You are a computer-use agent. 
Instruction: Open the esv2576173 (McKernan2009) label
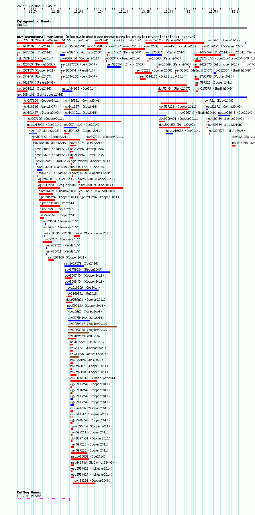(x=223, y=46)
